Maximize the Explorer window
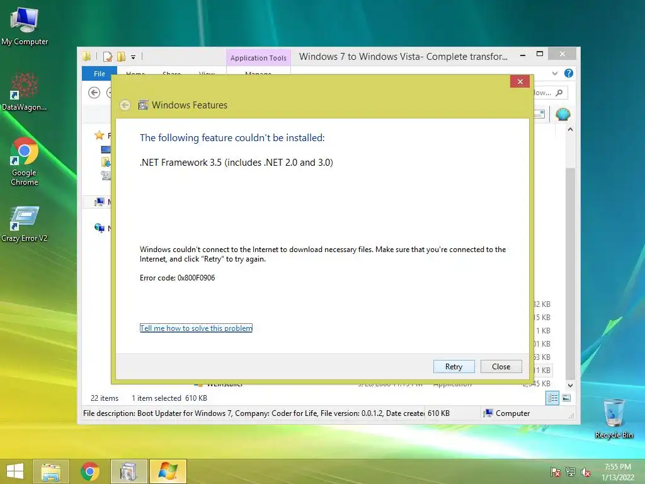This screenshot has height=484, width=645. point(540,54)
